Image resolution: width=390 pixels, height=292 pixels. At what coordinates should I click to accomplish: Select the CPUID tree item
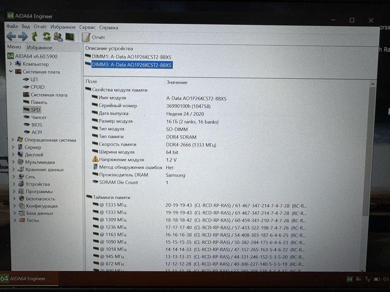[x=37, y=87]
